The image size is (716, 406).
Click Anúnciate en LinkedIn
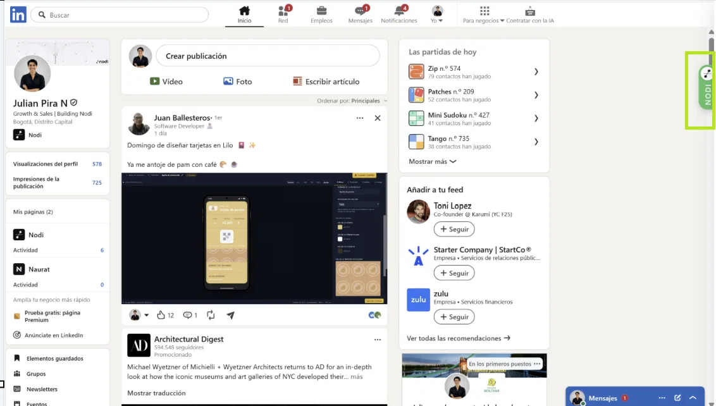pos(48,335)
